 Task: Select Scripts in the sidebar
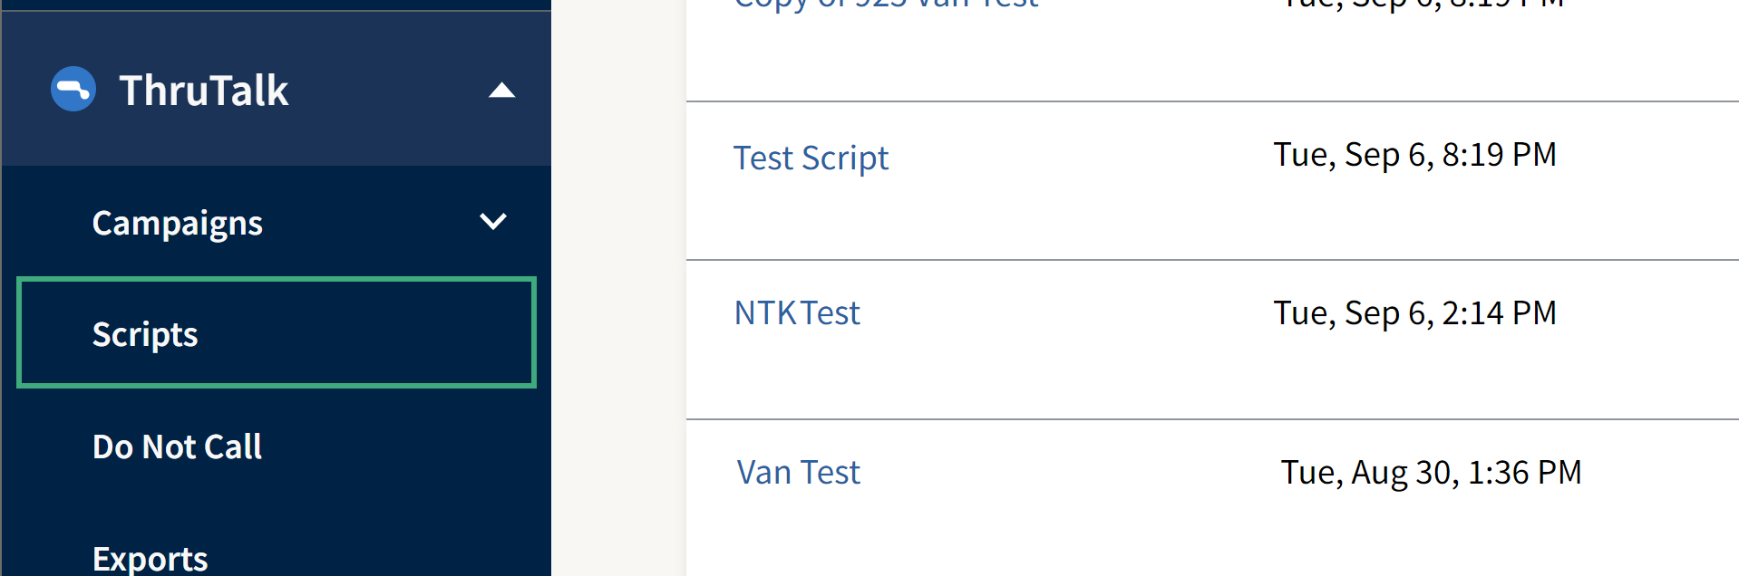[x=145, y=333]
